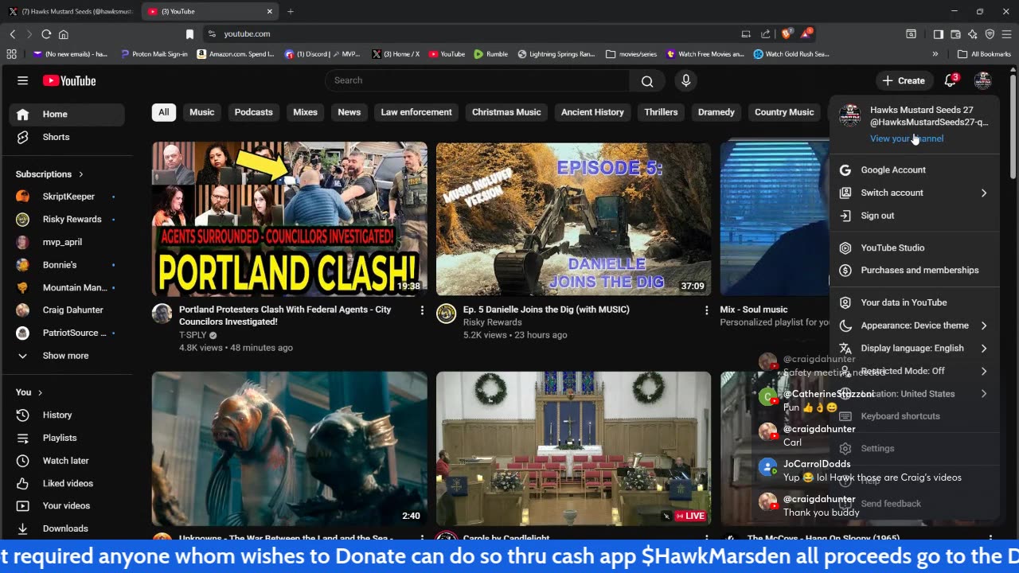Expand Switch account submenu

coord(984,193)
